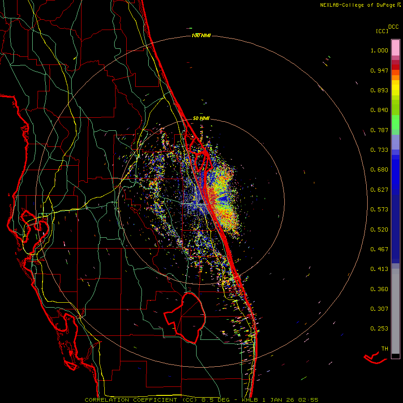Select the 0.520 legend value
The image size is (403, 403).
[379, 230]
